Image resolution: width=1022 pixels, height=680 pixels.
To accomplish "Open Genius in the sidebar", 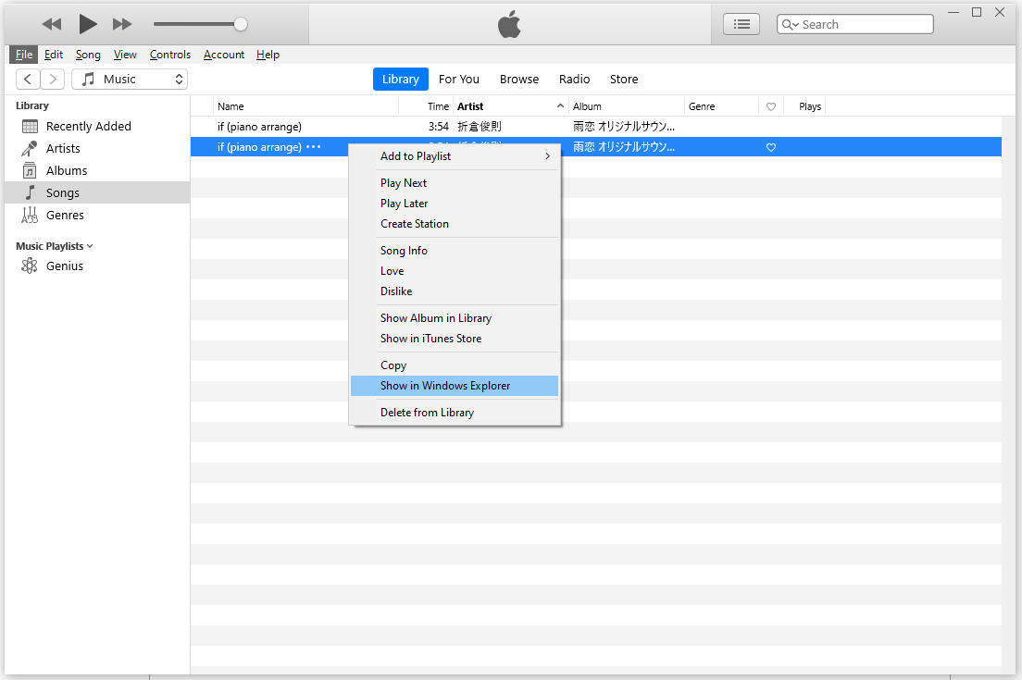I will (x=97, y=266).
